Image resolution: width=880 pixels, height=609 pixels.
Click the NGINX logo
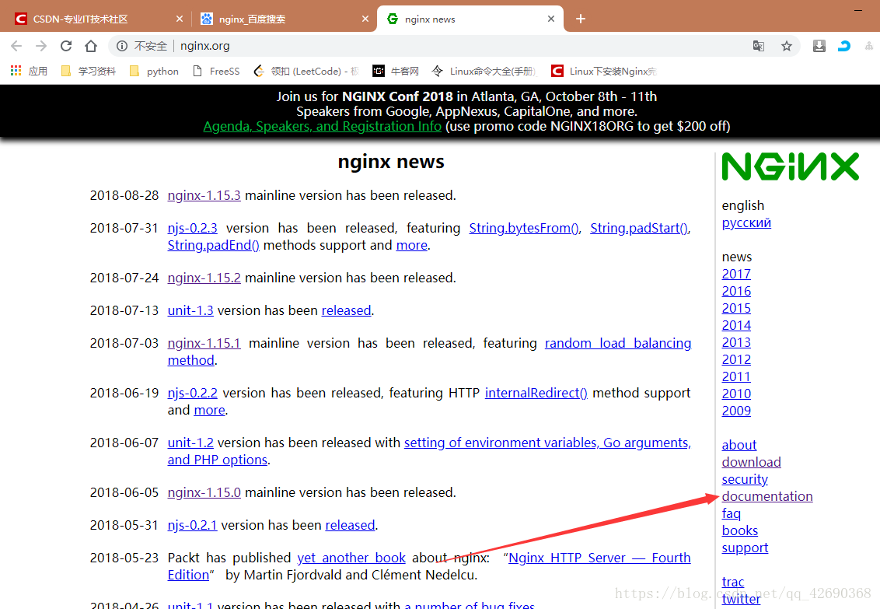coord(790,166)
